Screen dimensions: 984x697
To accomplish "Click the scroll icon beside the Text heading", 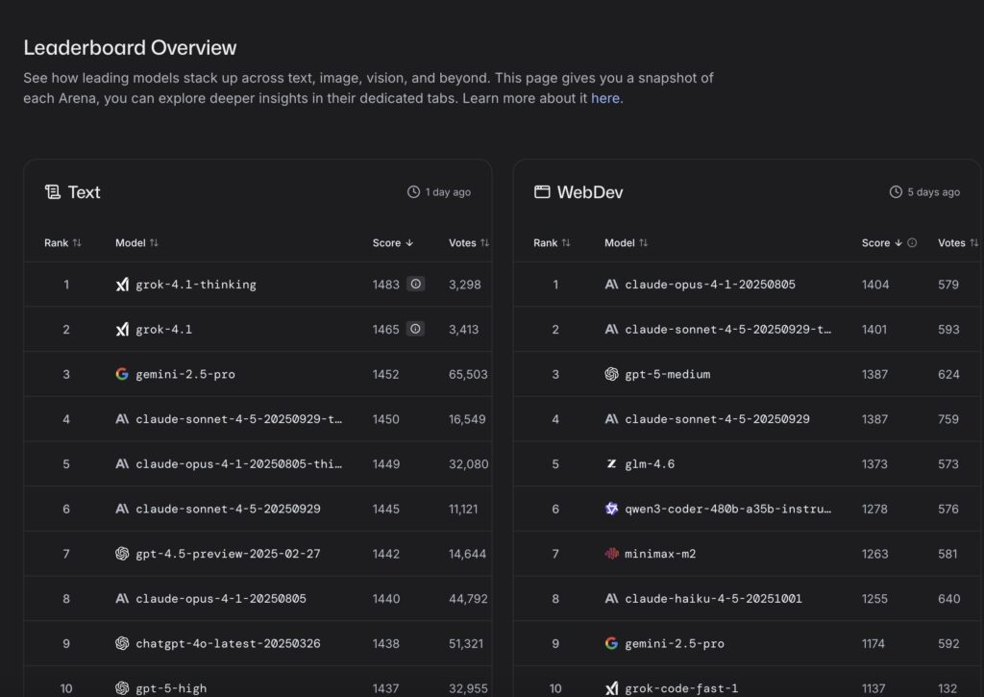I will tap(53, 192).
